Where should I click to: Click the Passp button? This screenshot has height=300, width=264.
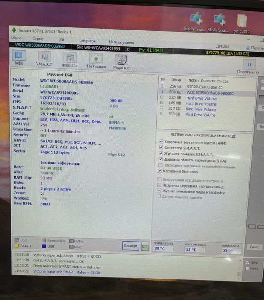click(255, 247)
